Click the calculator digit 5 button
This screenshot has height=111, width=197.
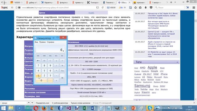(x=44, y=71)
